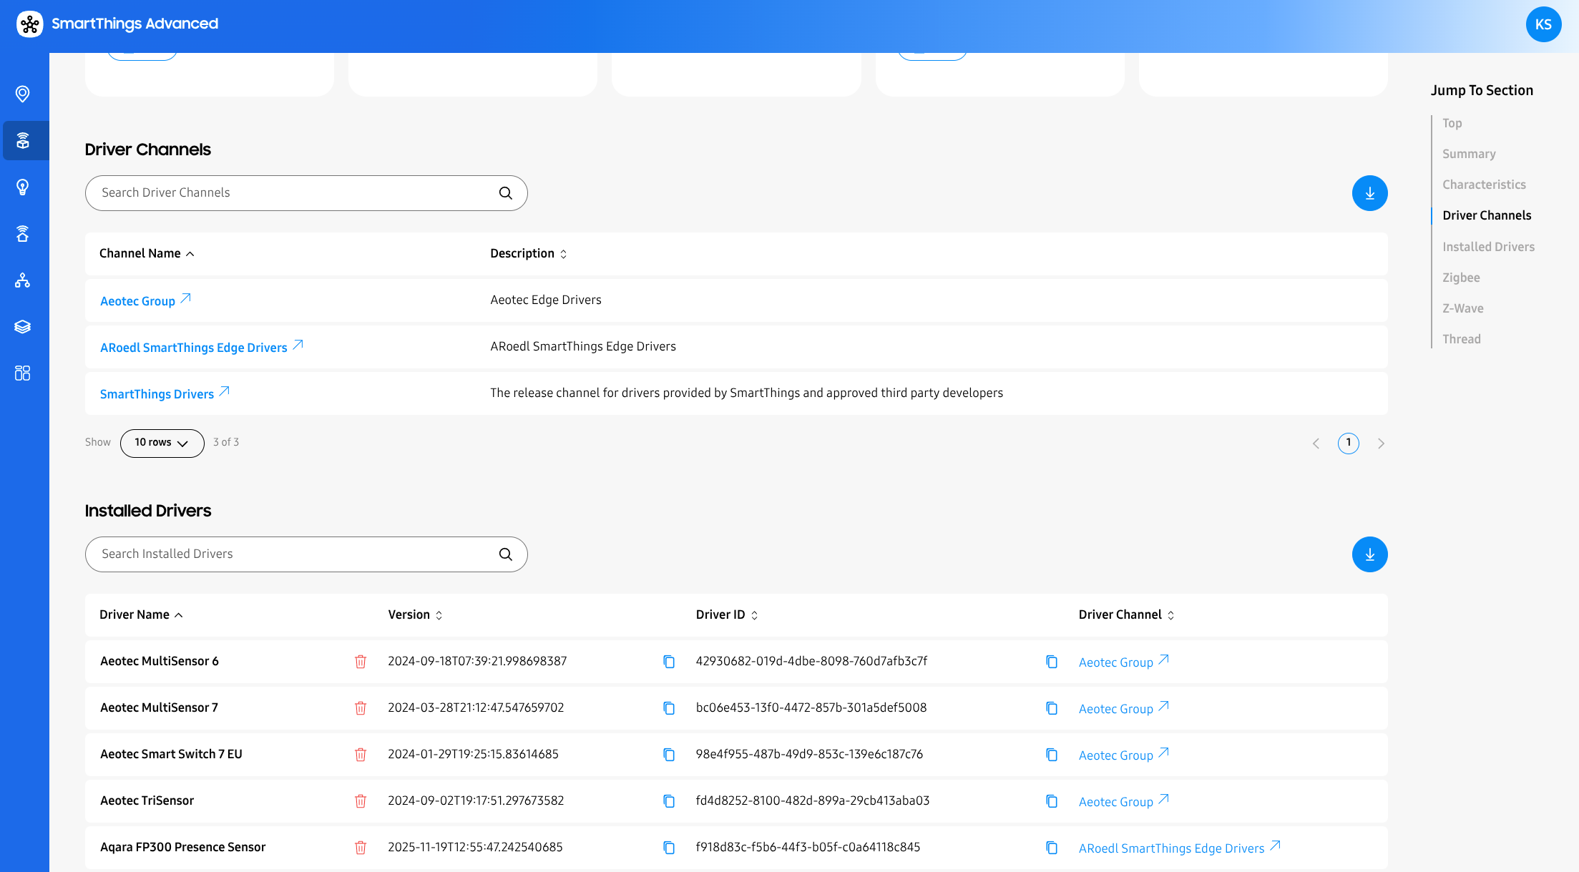Image resolution: width=1579 pixels, height=872 pixels.
Task: Download the Driver Channels table
Action: tap(1369, 193)
